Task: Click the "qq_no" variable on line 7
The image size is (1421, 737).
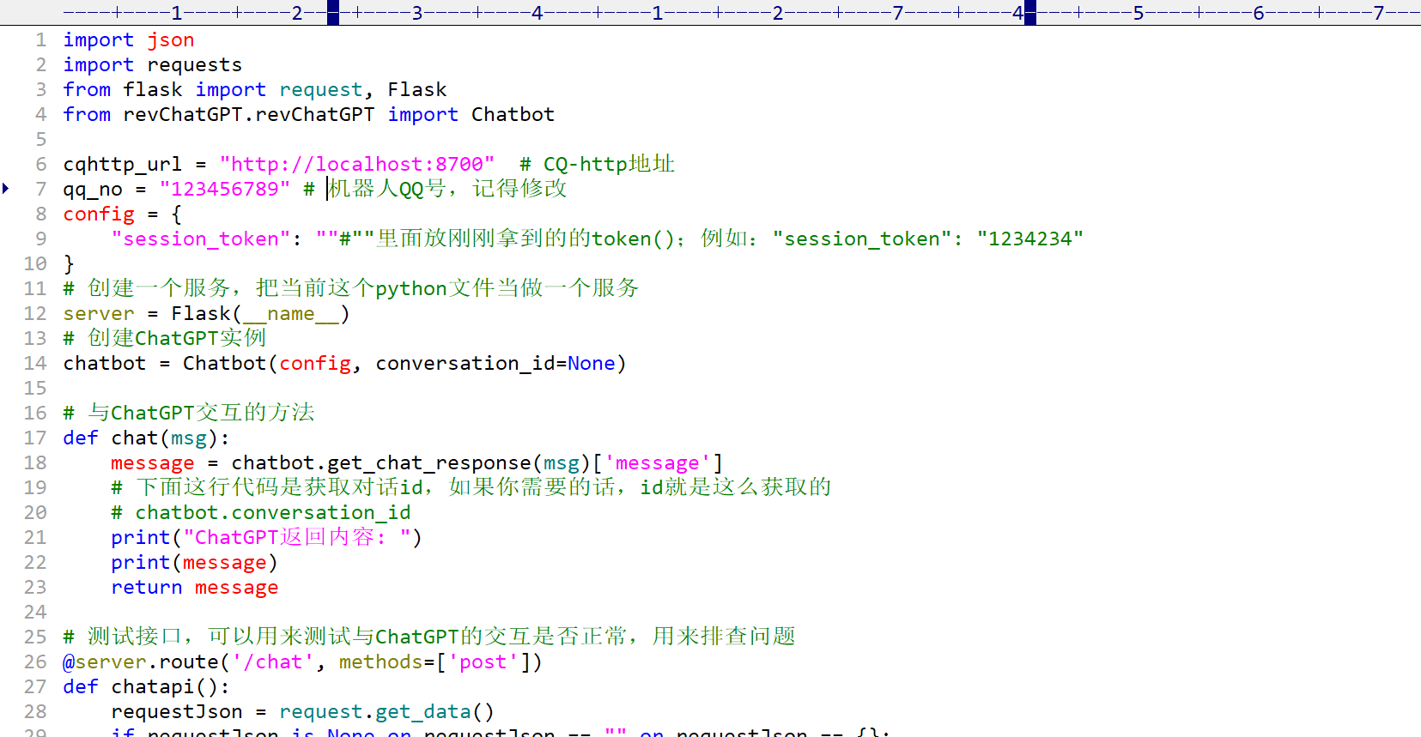Action: [93, 189]
